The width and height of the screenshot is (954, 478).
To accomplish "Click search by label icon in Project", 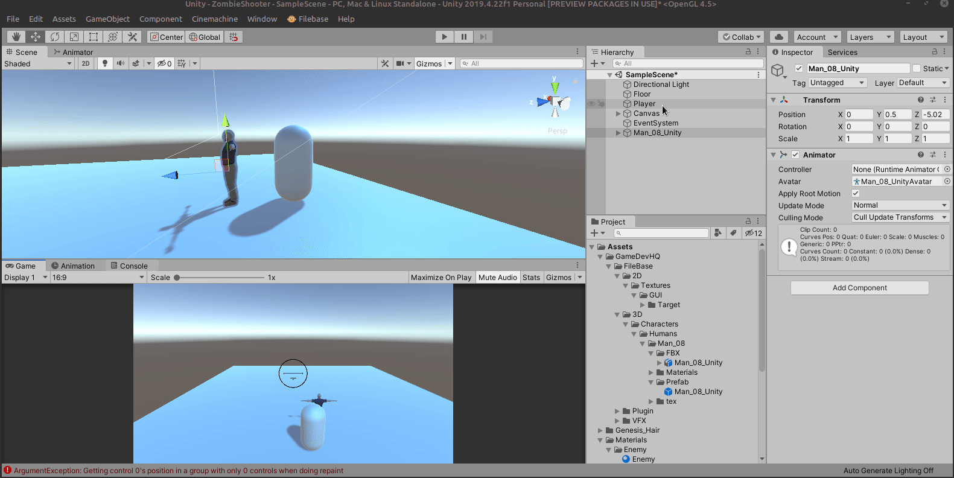I will click(x=733, y=233).
